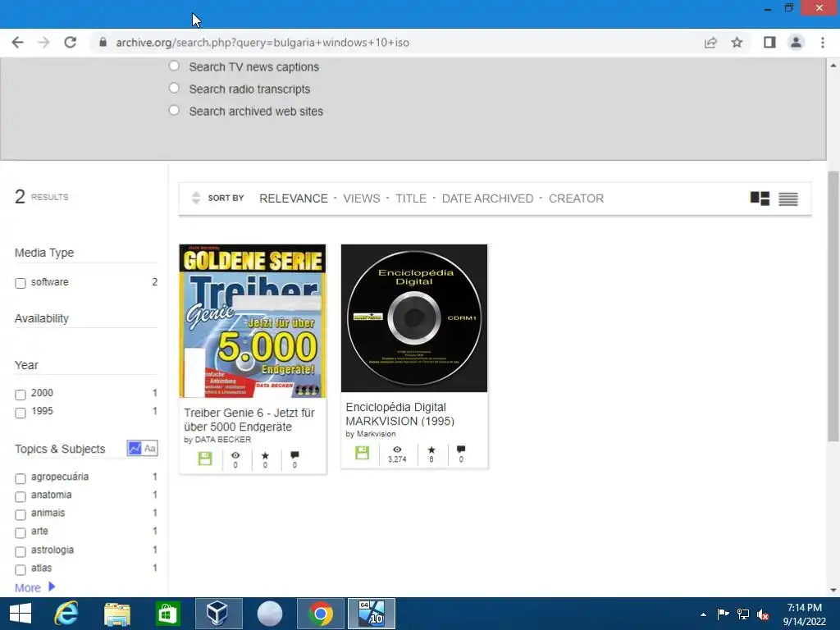840x630 pixels.
Task: Check the anatomia topic filter
Action: tap(21, 496)
